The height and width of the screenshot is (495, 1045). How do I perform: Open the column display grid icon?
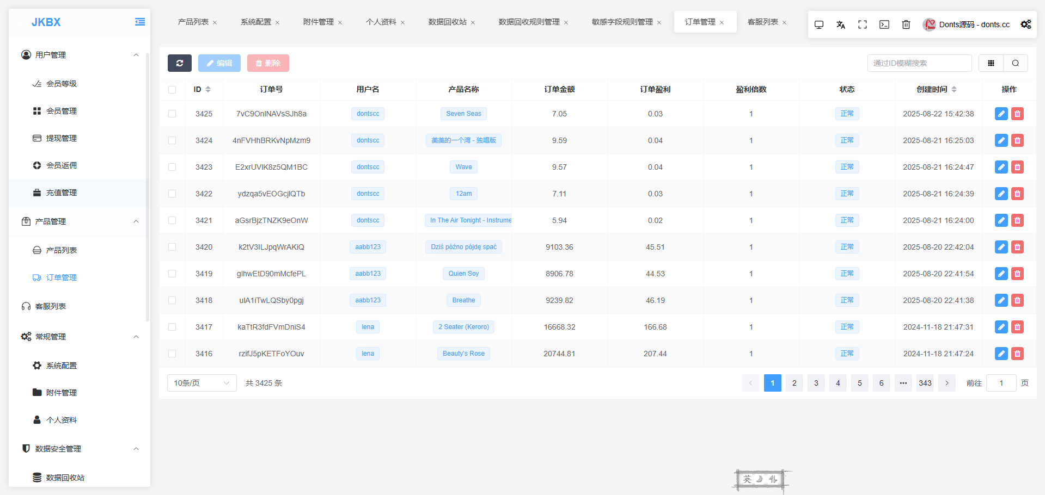coord(991,63)
